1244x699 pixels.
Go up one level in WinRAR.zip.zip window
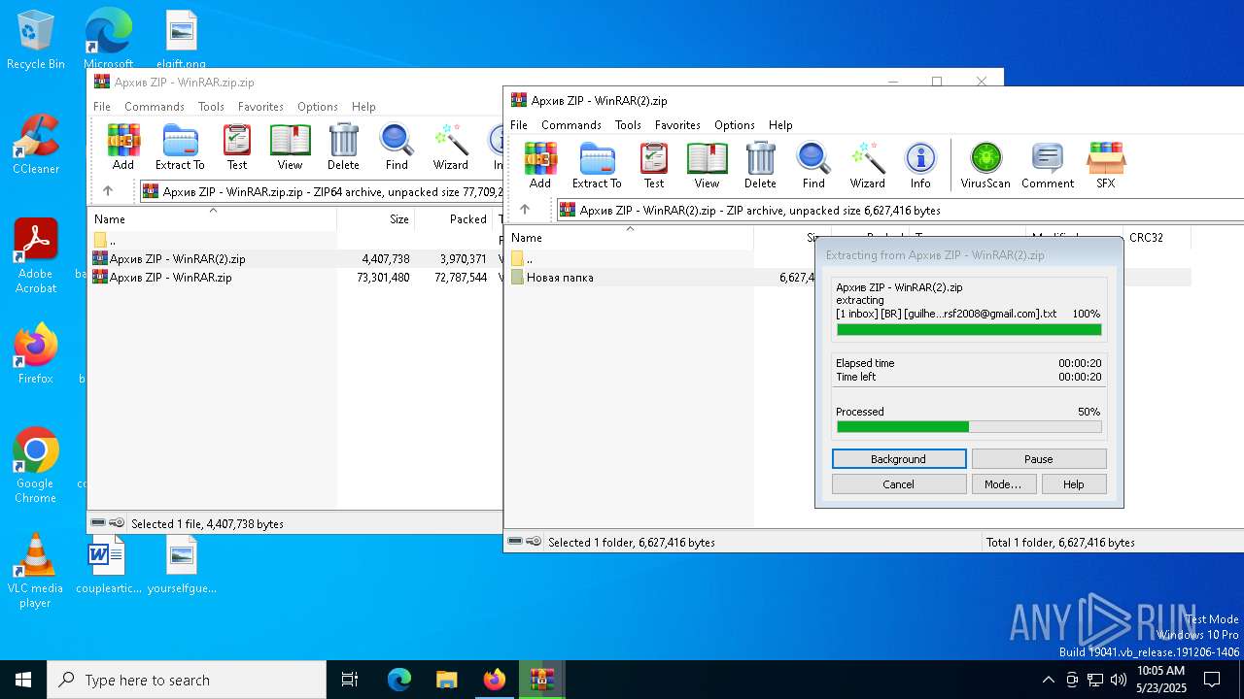click(x=108, y=191)
